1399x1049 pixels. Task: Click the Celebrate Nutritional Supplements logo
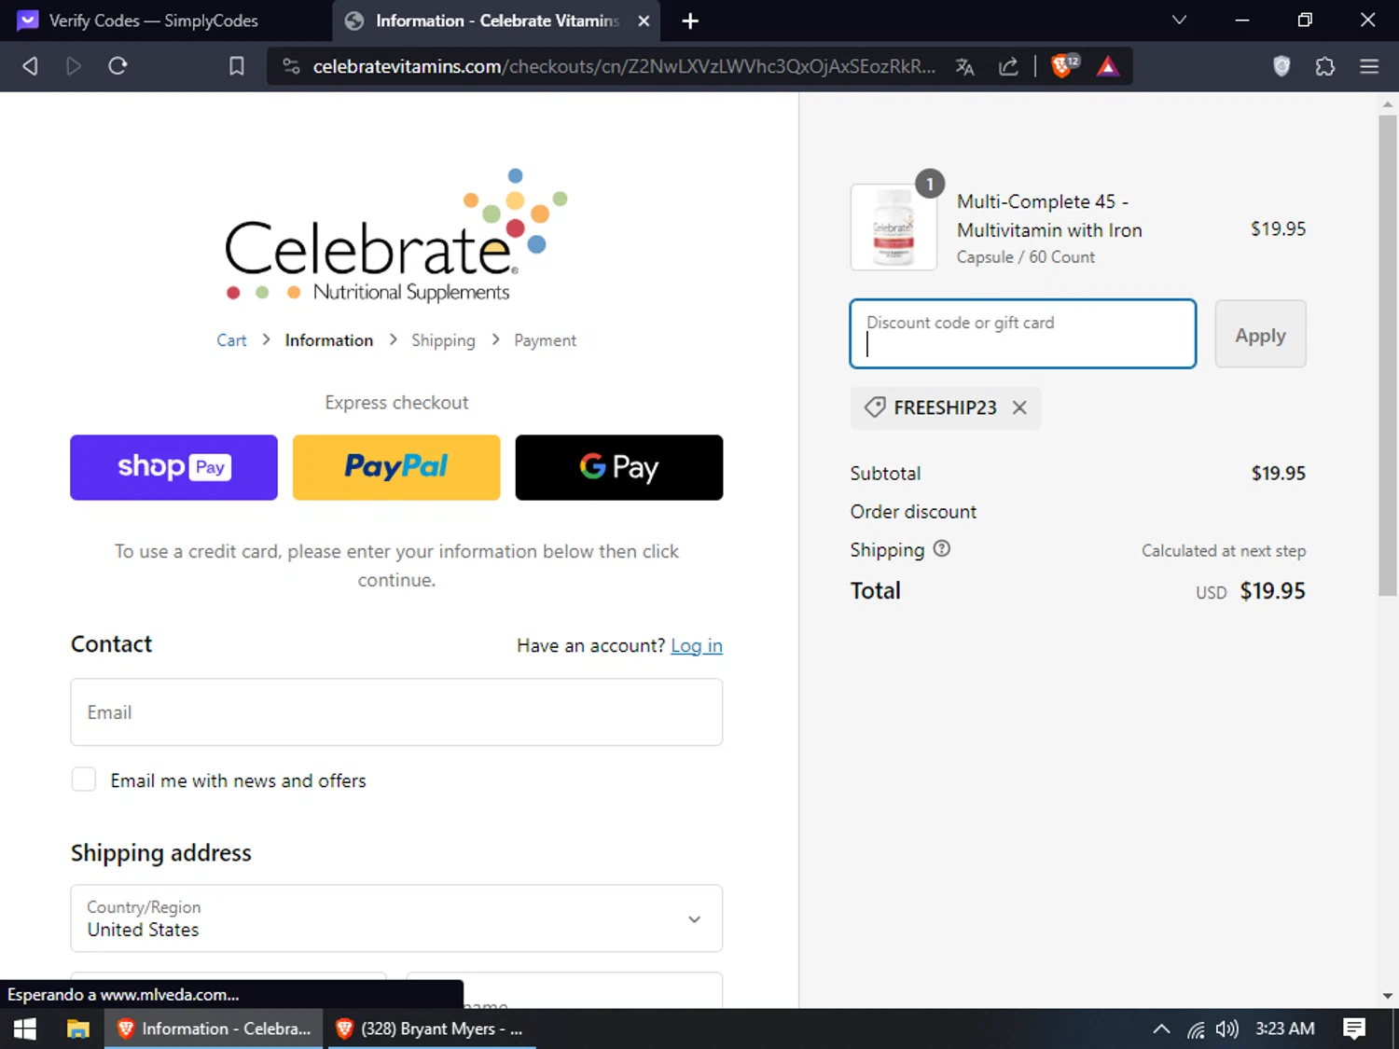(396, 236)
